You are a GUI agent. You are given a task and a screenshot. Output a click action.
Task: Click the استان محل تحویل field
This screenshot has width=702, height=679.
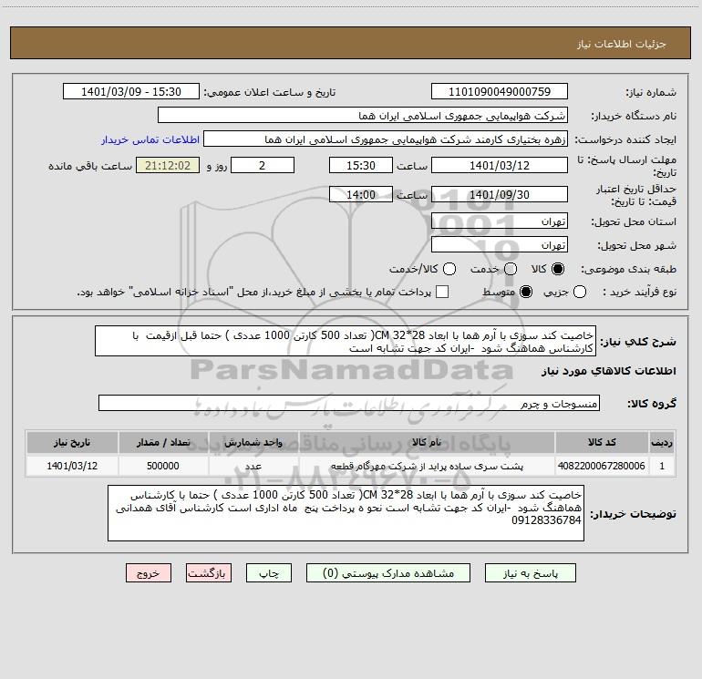pyautogui.click(x=500, y=221)
